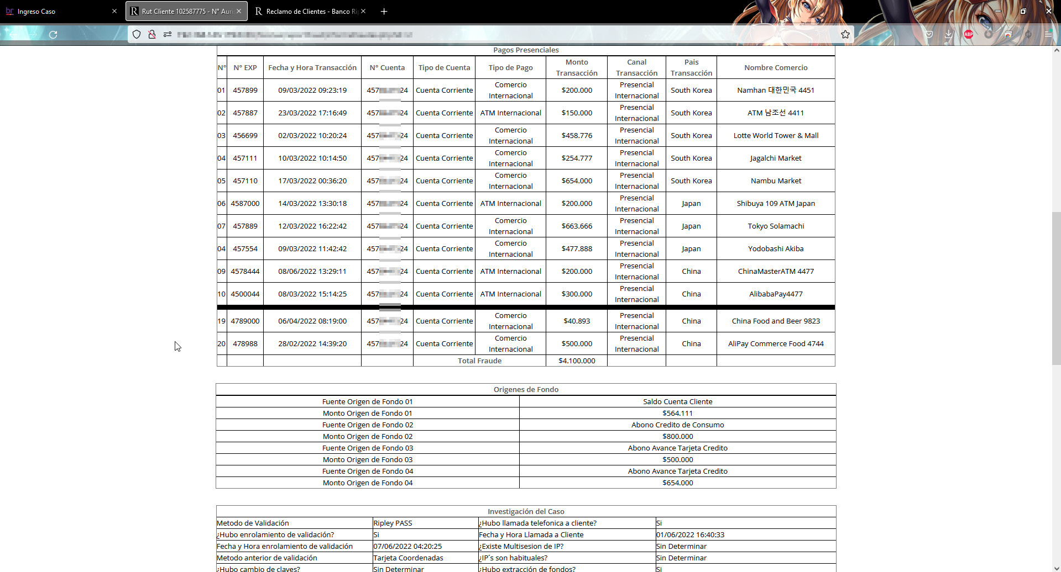Open the Downloads panel
Viewport: 1061px width, 572px height.
(x=949, y=34)
